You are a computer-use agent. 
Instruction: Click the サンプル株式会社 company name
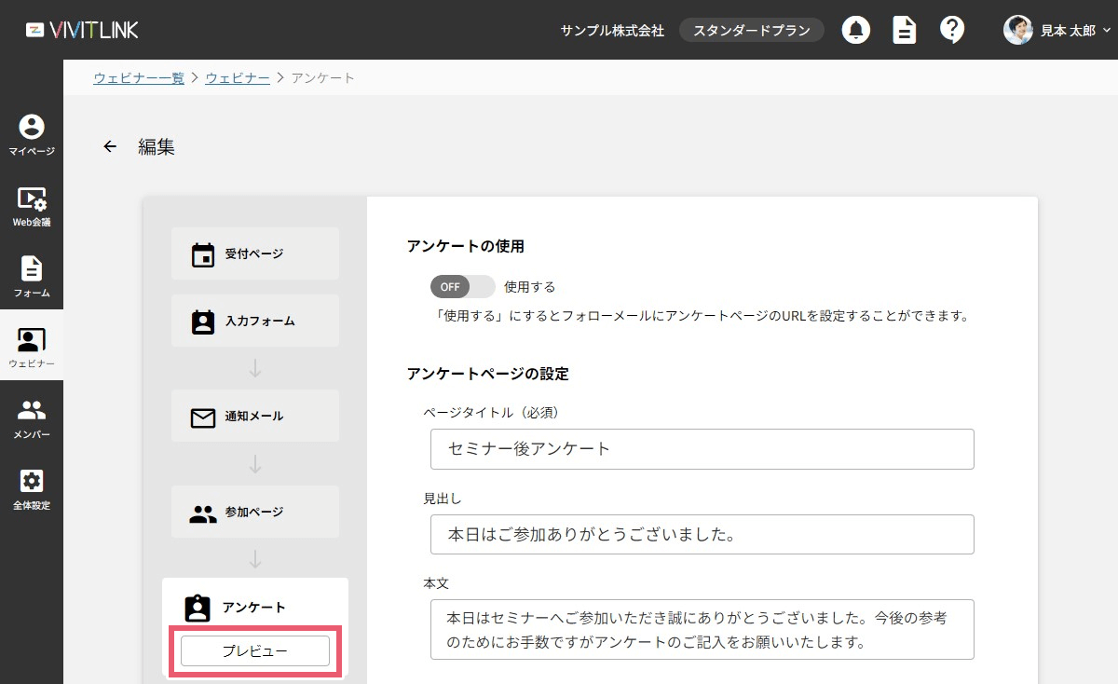point(612,30)
